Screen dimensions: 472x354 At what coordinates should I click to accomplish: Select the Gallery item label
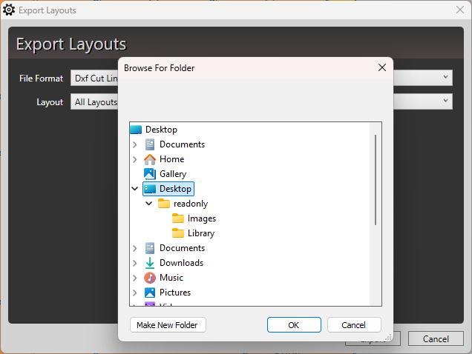pos(173,174)
